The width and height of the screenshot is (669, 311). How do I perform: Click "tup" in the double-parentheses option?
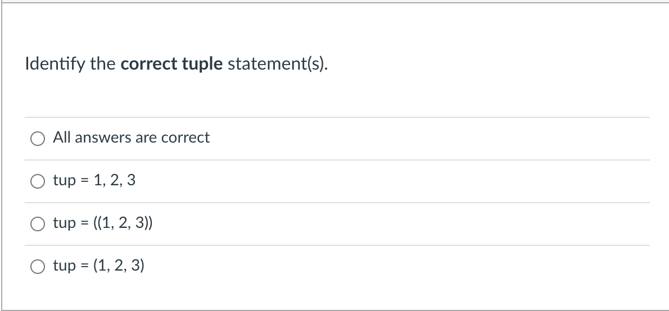(x=65, y=223)
